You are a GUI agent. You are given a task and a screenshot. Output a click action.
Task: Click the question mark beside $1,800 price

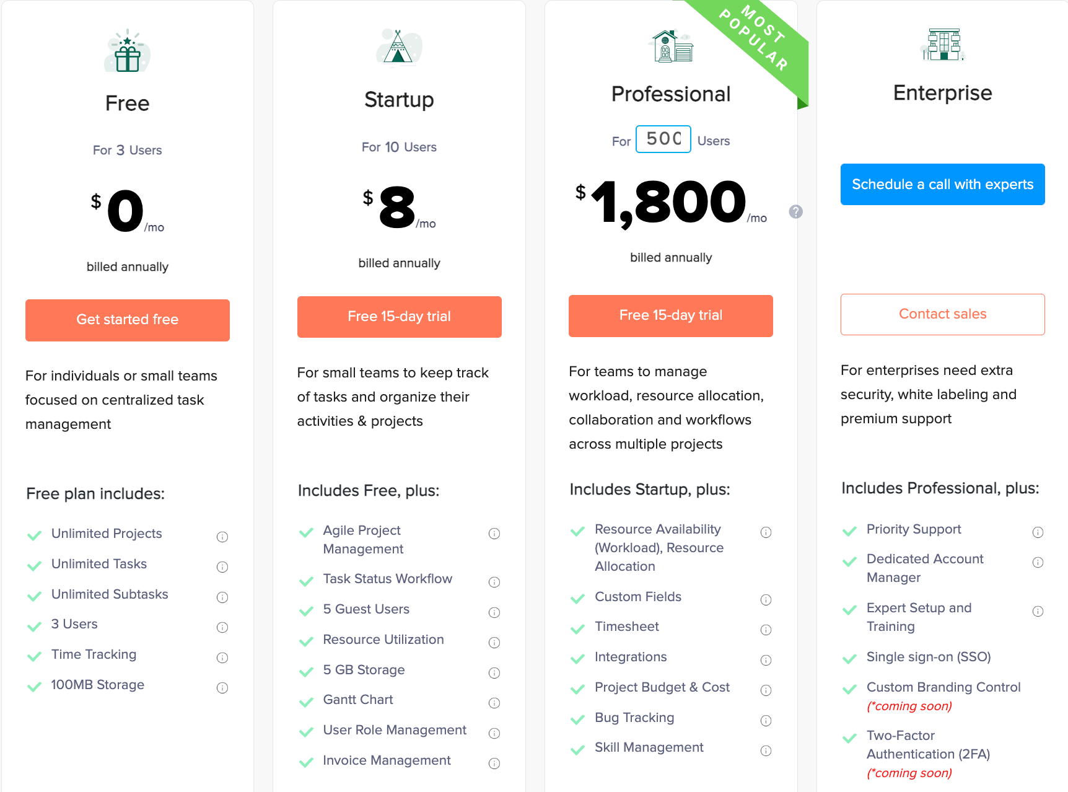click(796, 212)
